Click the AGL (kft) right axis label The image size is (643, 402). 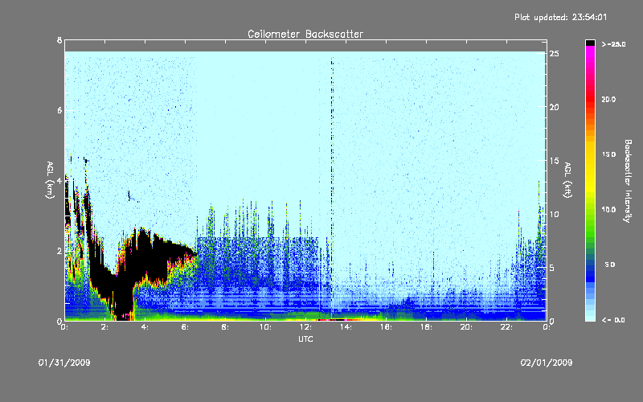(x=567, y=181)
